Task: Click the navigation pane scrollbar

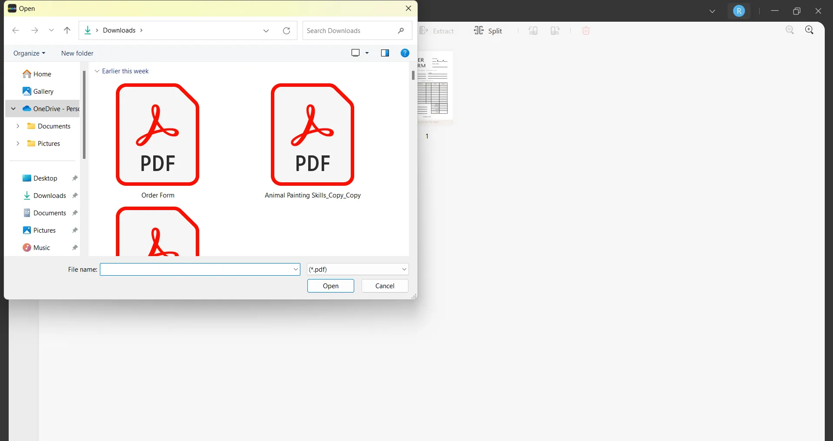Action: [x=84, y=115]
